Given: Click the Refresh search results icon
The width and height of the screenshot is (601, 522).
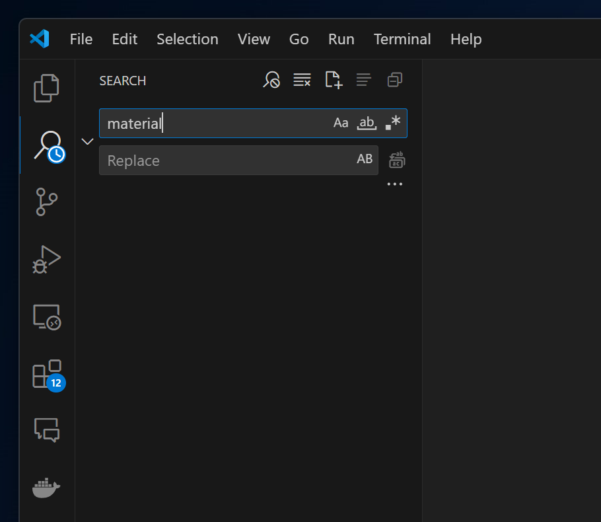Looking at the screenshot, I should click(x=271, y=80).
